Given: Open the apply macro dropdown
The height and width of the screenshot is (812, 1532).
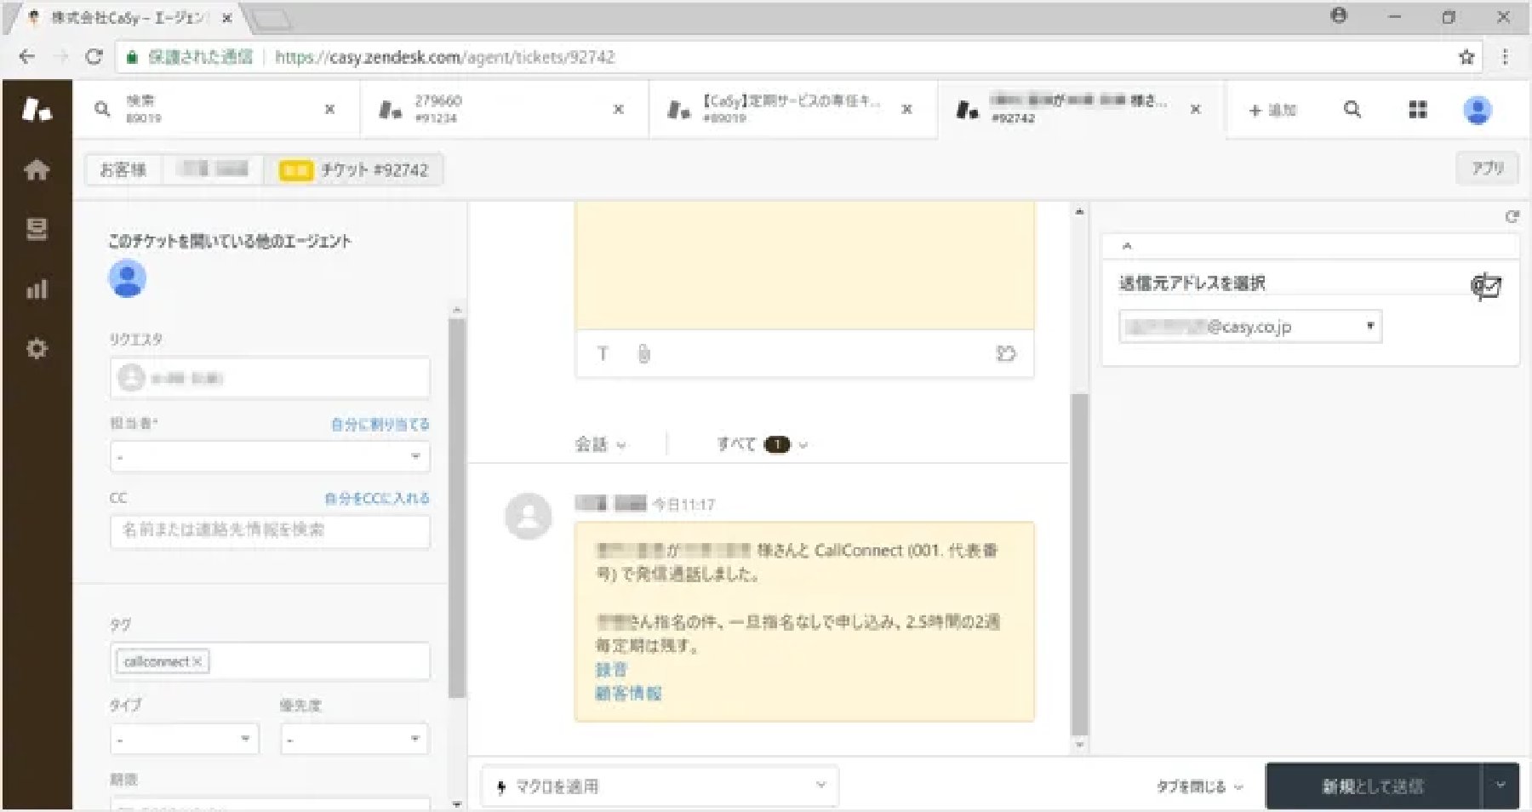Looking at the screenshot, I should click(660, 786).
